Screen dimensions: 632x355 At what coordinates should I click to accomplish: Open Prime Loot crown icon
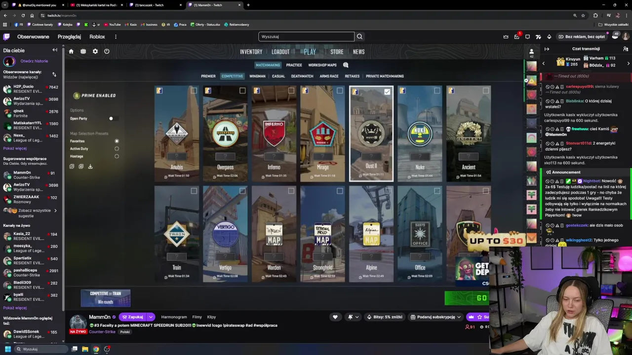tap(506, 36)
